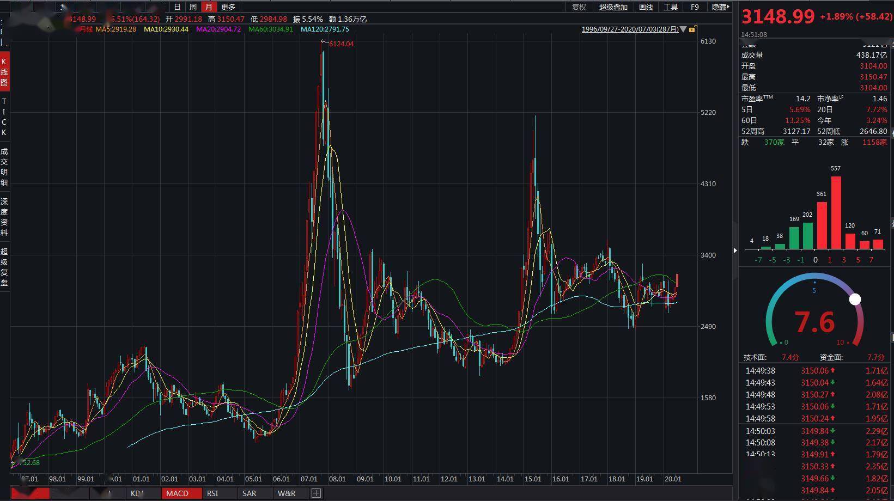Screen dimensions: 894x501
Task: Click the green distribution bar labeled 169
Action: 794,238
